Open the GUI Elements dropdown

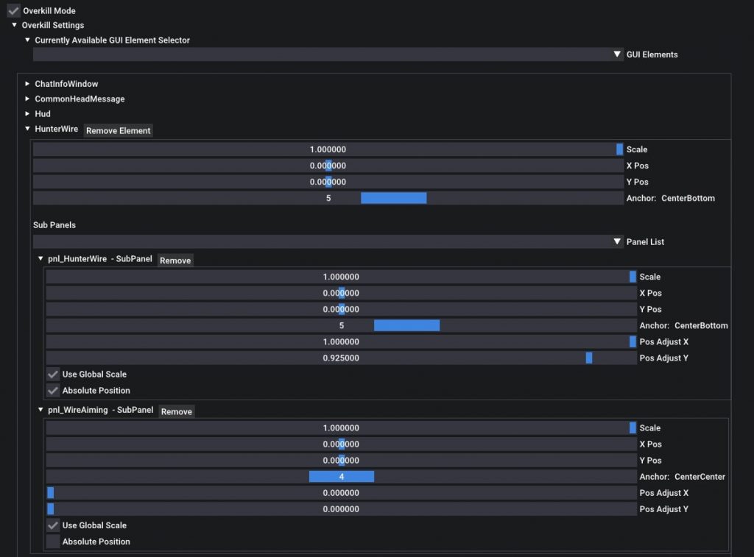pyautogui.click(x=618, y=54)
